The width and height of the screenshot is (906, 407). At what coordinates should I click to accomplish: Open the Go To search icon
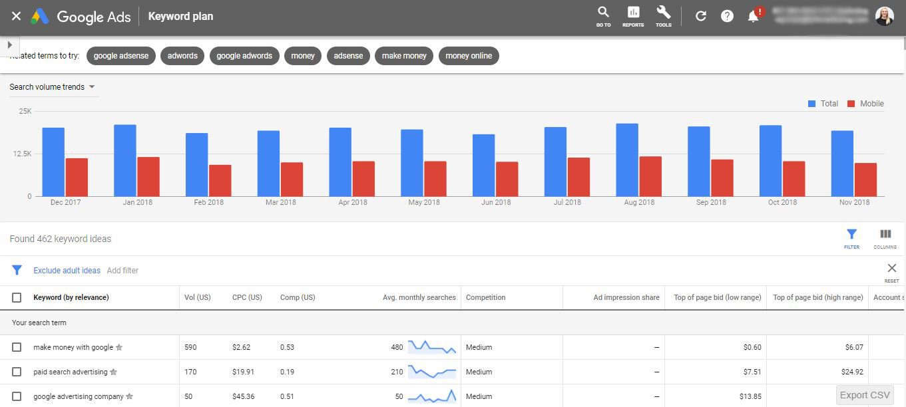pos(603,17)
